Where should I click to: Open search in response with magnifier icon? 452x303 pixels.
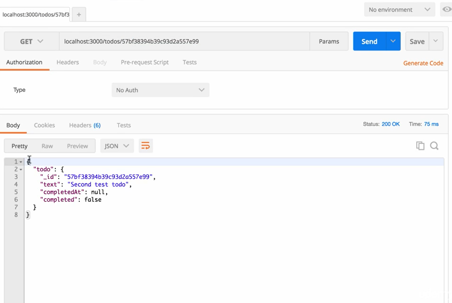click(x=434, y=146)
